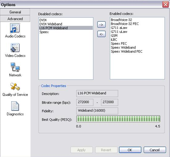Click the minimum bitrate field
The height and width of the screenshot is (157, 170).
coord(85,102)
